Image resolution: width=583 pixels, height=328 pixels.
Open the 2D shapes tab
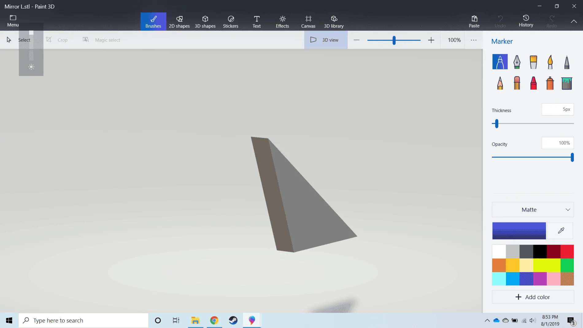179,21
